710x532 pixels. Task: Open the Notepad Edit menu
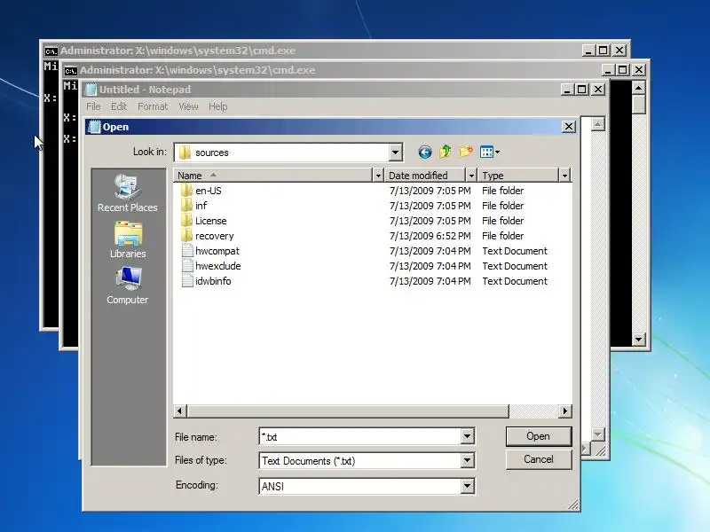click(x=119, y=106)
